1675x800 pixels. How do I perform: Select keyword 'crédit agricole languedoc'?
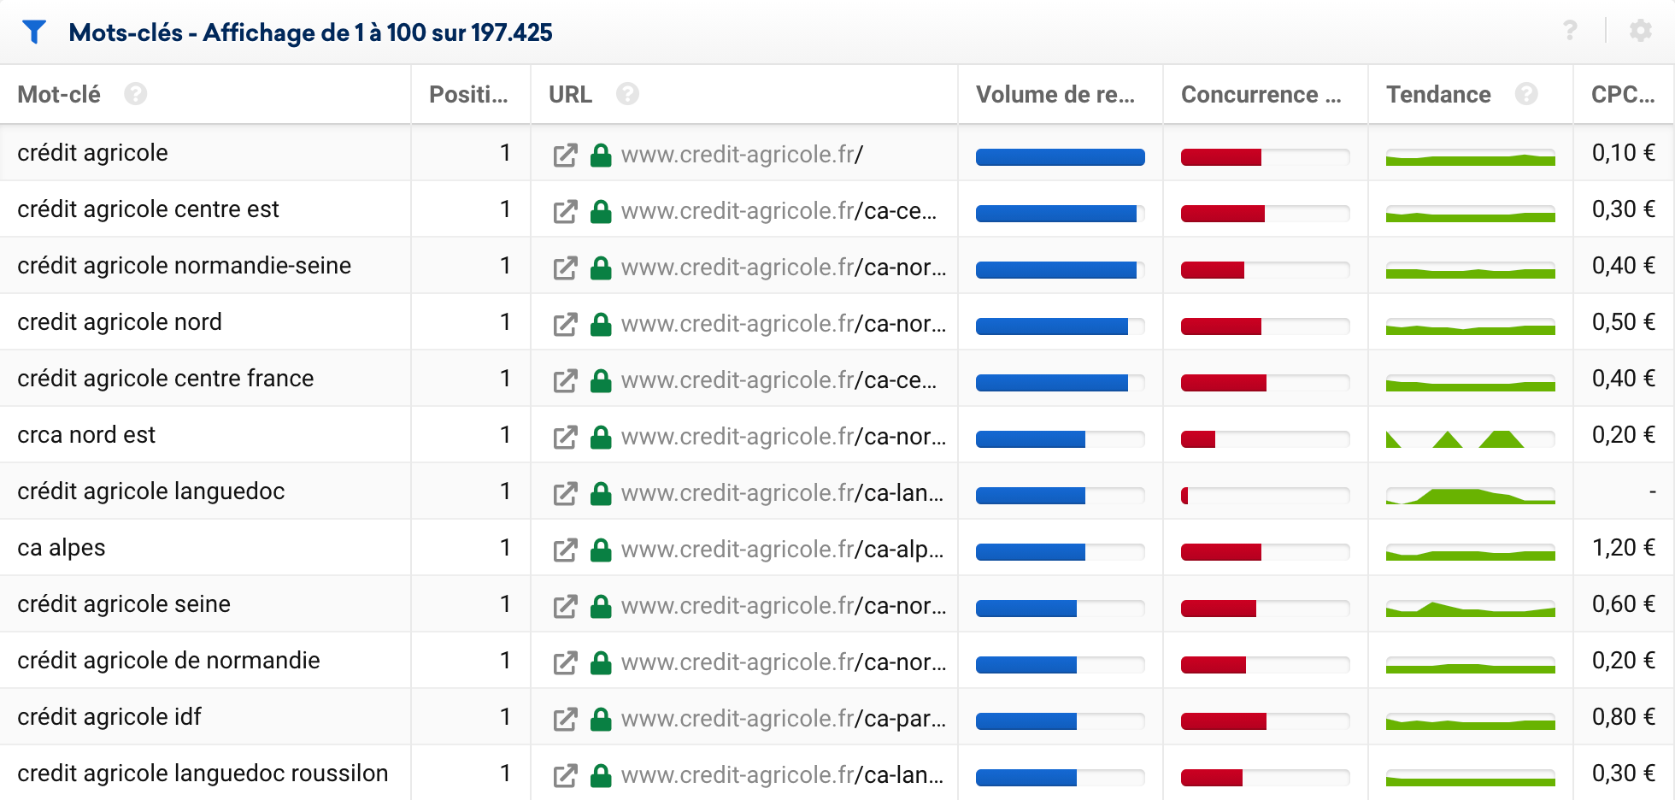point(151,491)
